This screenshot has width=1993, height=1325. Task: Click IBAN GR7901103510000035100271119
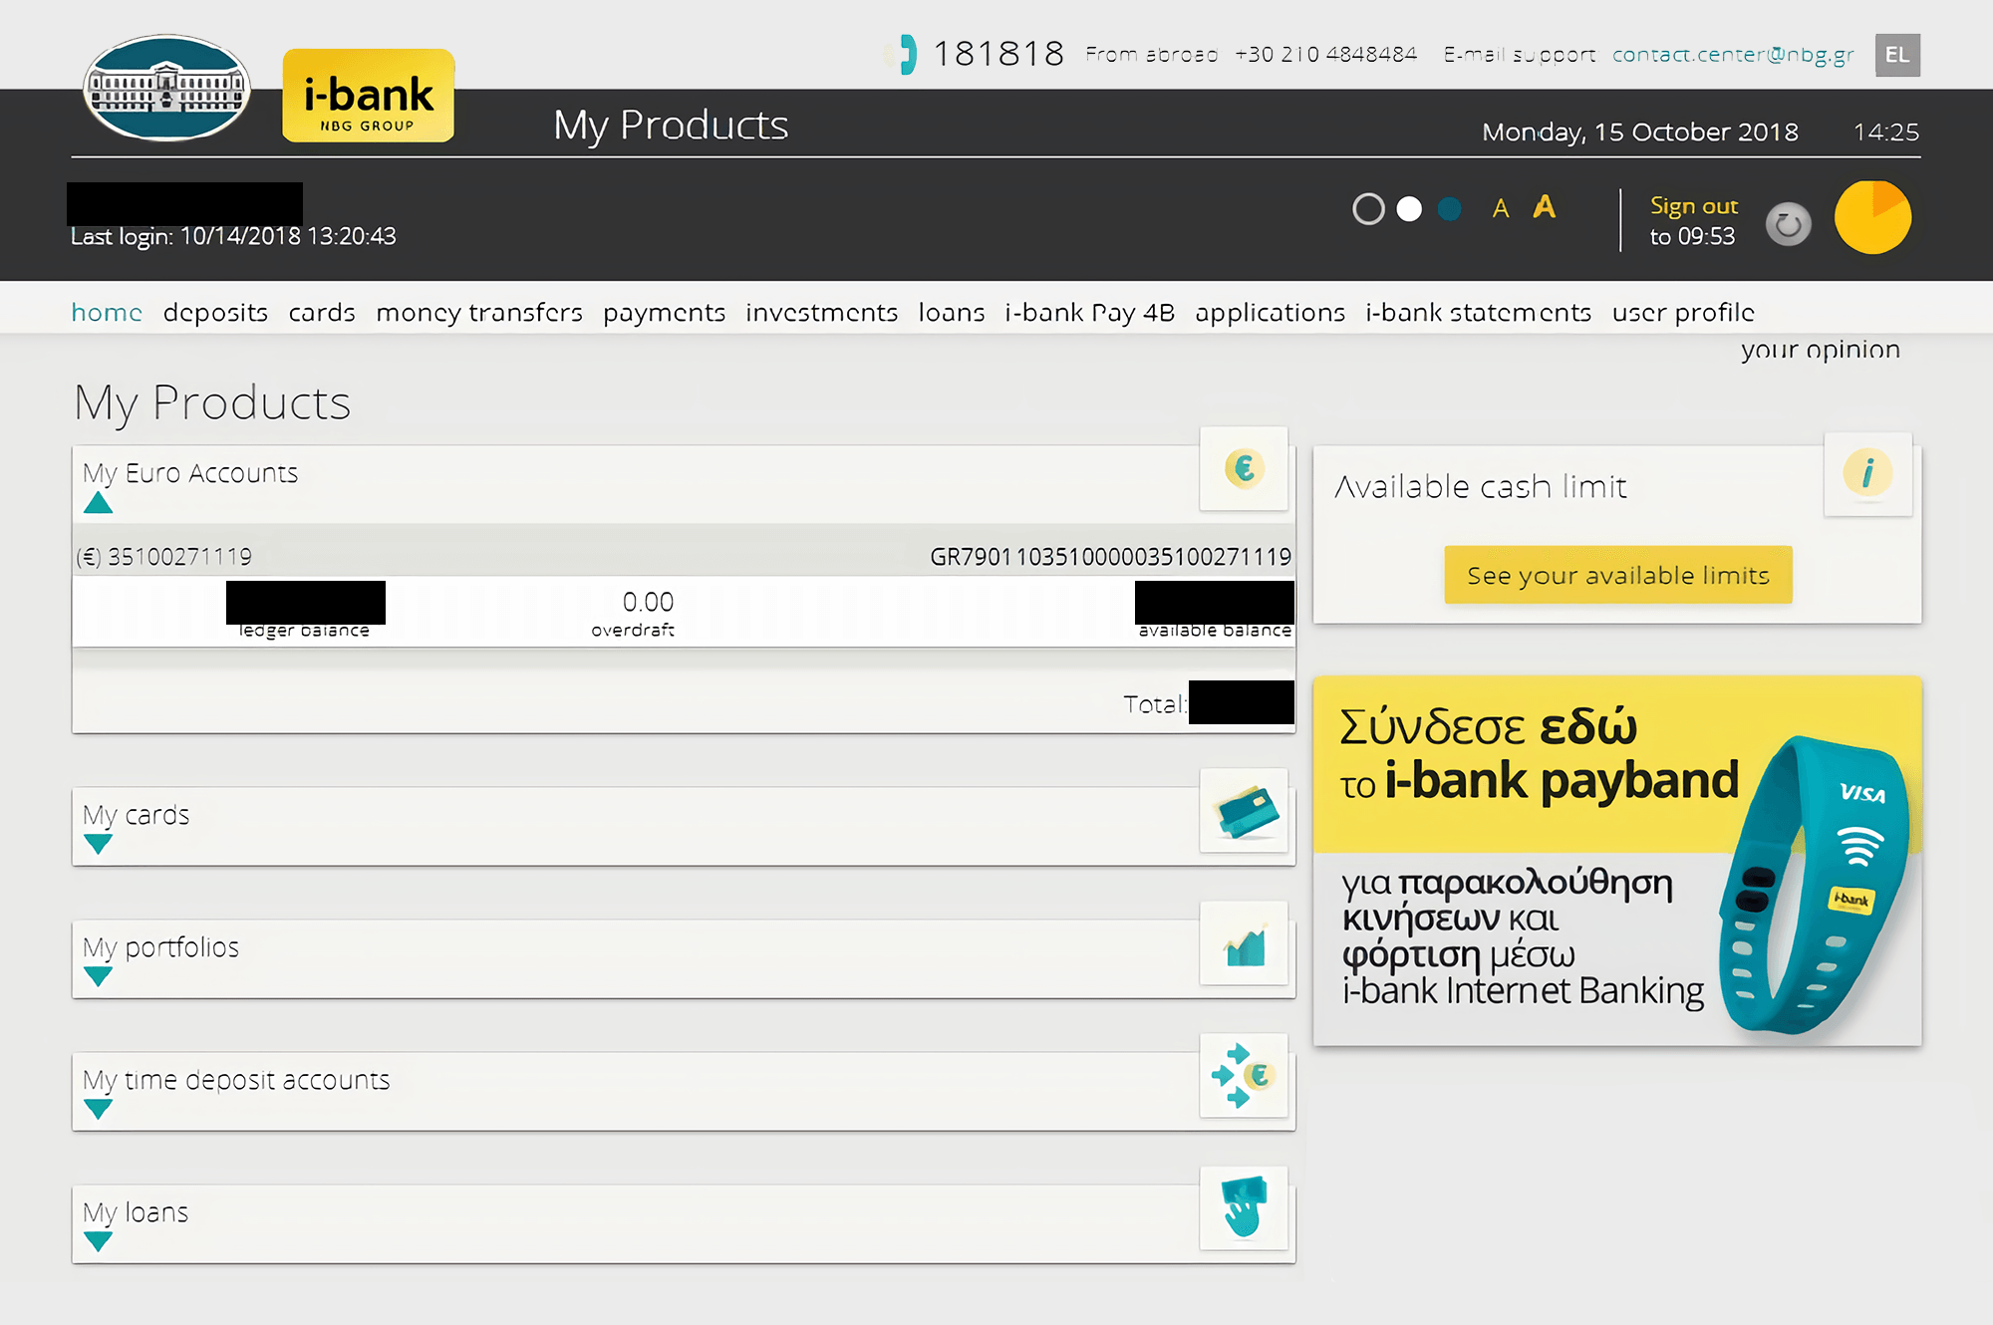pos(1110,556)
